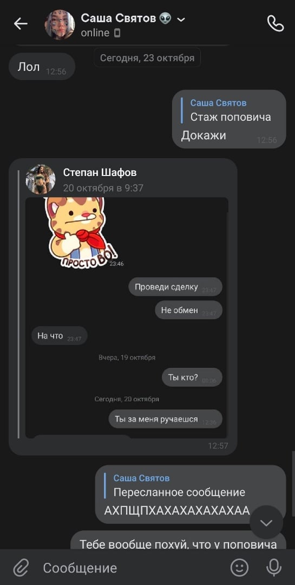Start a voice call with the phone icon
Screen dimensions: 295x585
pyautogui.click(x=276, y=24)
